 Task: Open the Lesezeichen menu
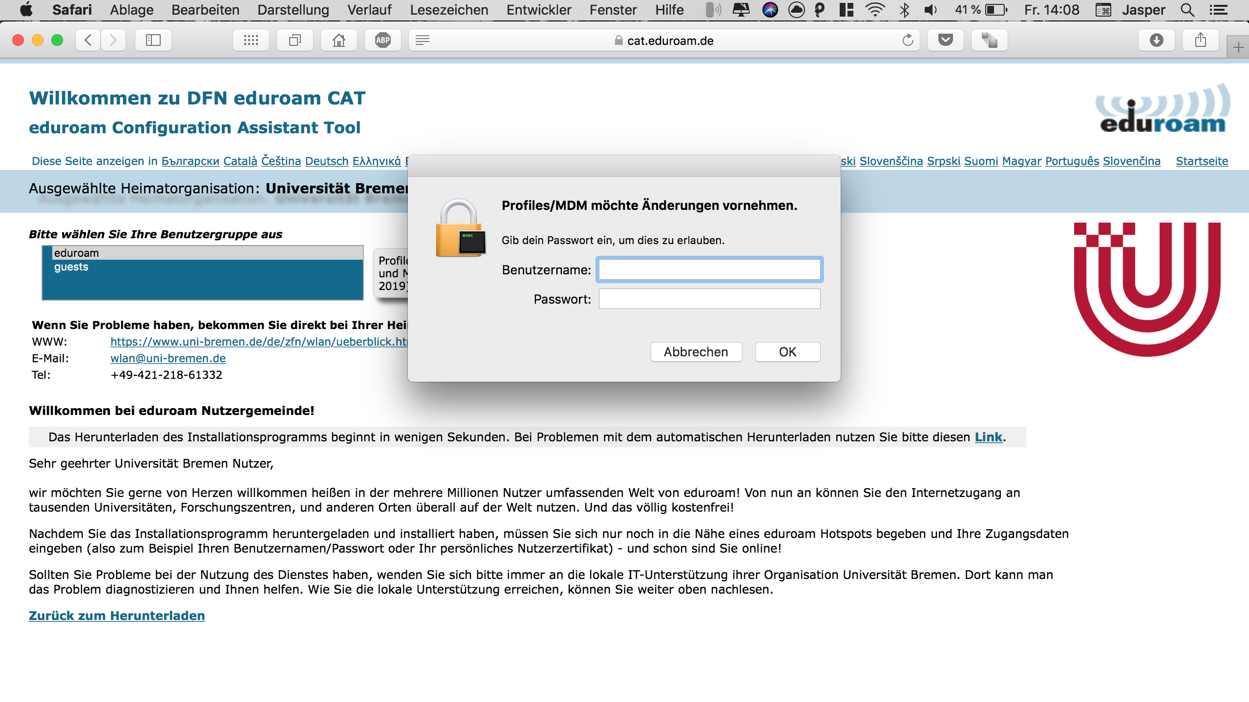click(448, 10)
